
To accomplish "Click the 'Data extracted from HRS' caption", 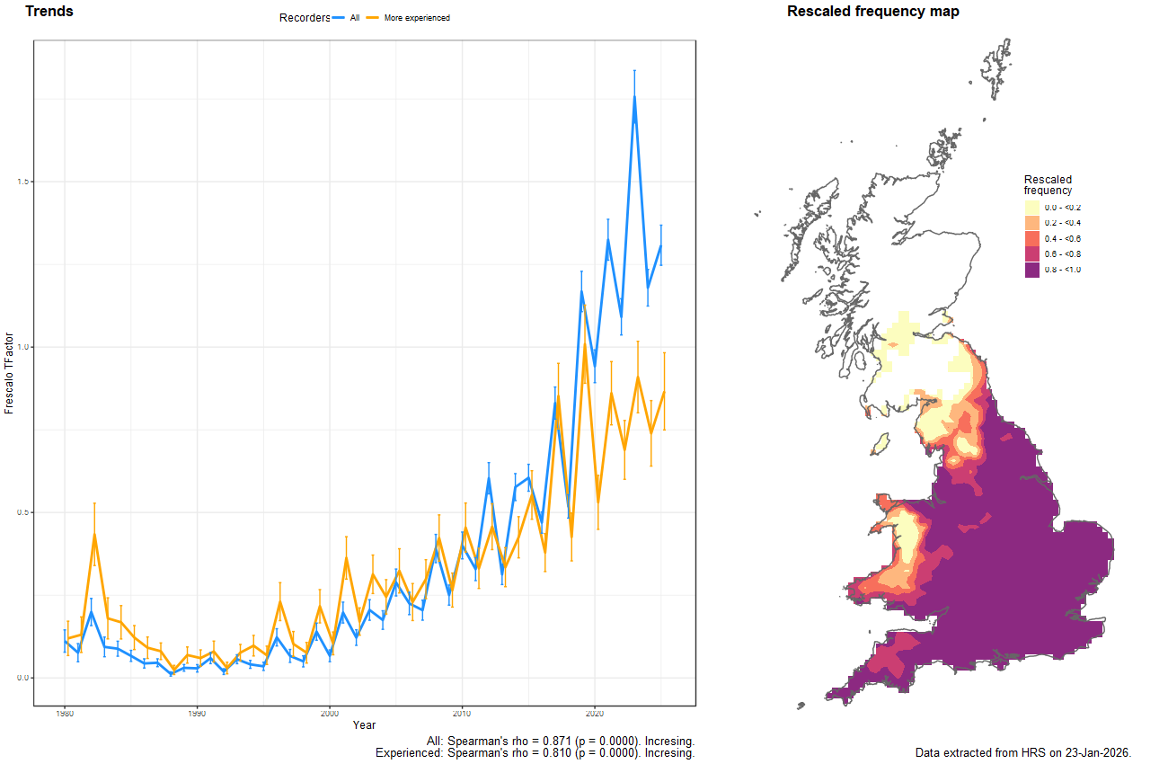I will tap(1022, 752).
